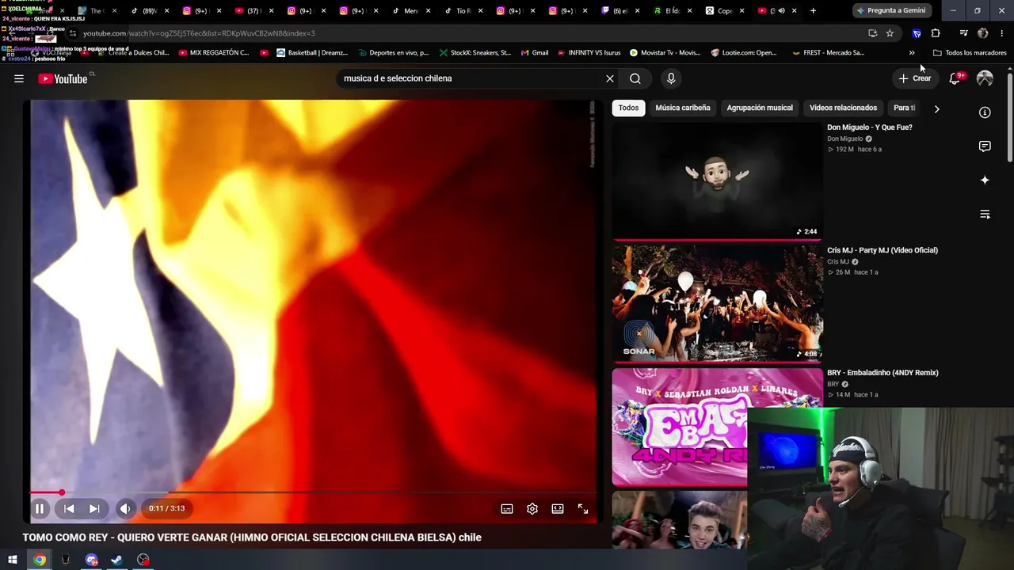
Task: Click the Chrome taskbar icon
Action: [40, 560]
